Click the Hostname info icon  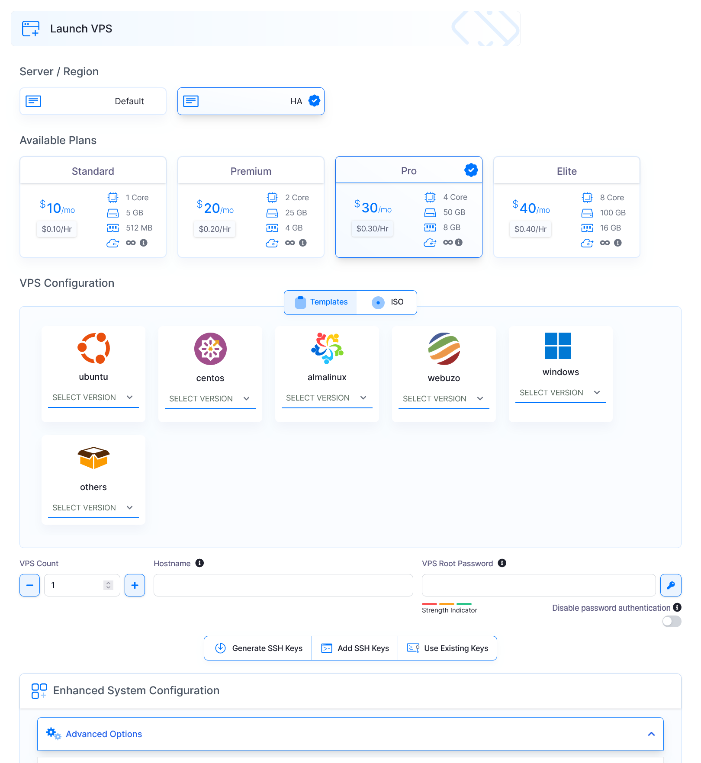point(199,563)
